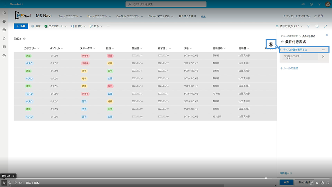
Task: Edit sample text style with brush icon
Action: click(x=323, y=56)
